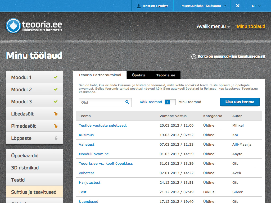Click the user profile icon beside Kristian Lember
This screenshot has width=271, height=203.
[139, 6]
